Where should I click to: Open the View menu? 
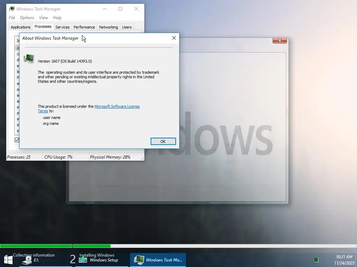tap(44, 18)
